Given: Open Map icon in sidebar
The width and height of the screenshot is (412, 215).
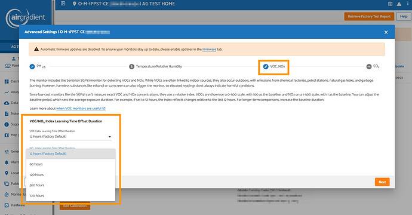Looking at the screenshot, I should point(7,135).
